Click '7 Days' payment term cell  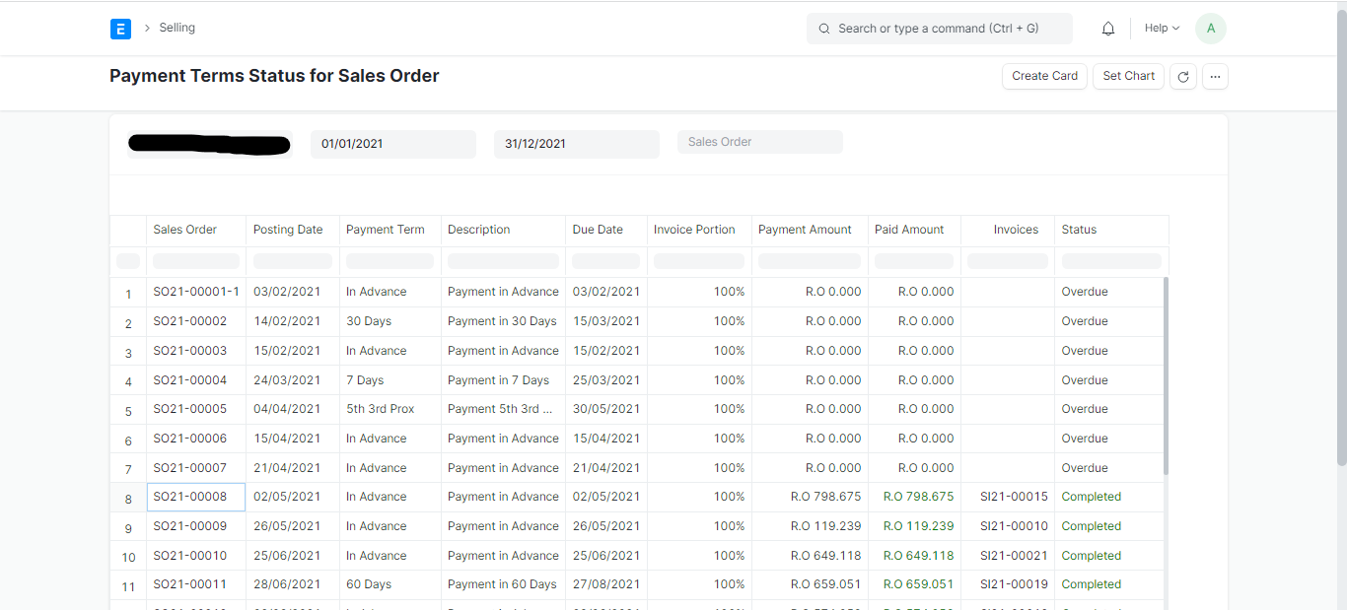tap(390, 380)
